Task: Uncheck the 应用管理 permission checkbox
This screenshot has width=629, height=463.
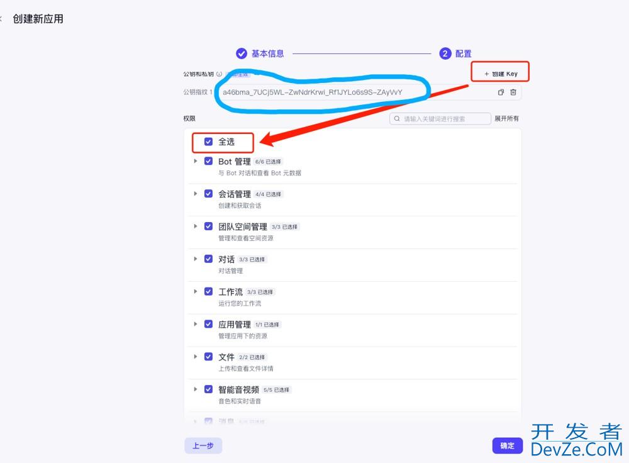Action: click(x=208, y=324)
